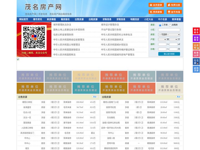The width and height of the screenshot is (200, 150).
Task: Open 富丽豪庭 sale listing
Action: click(27, 122)
